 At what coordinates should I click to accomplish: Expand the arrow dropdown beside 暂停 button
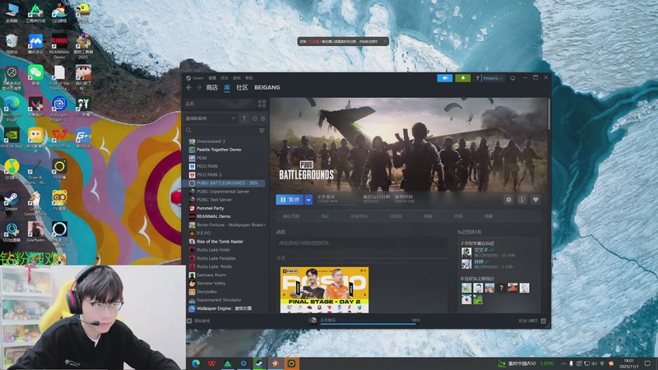click(x=308, y=200)
